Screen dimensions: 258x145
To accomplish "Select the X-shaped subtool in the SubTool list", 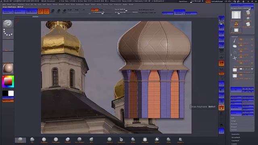I will pyautogui.click(x=235, y=58).
